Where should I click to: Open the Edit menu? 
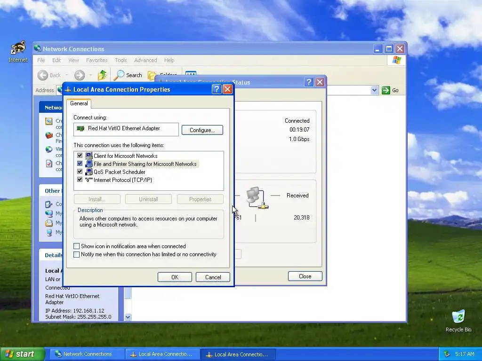[56, 60]
